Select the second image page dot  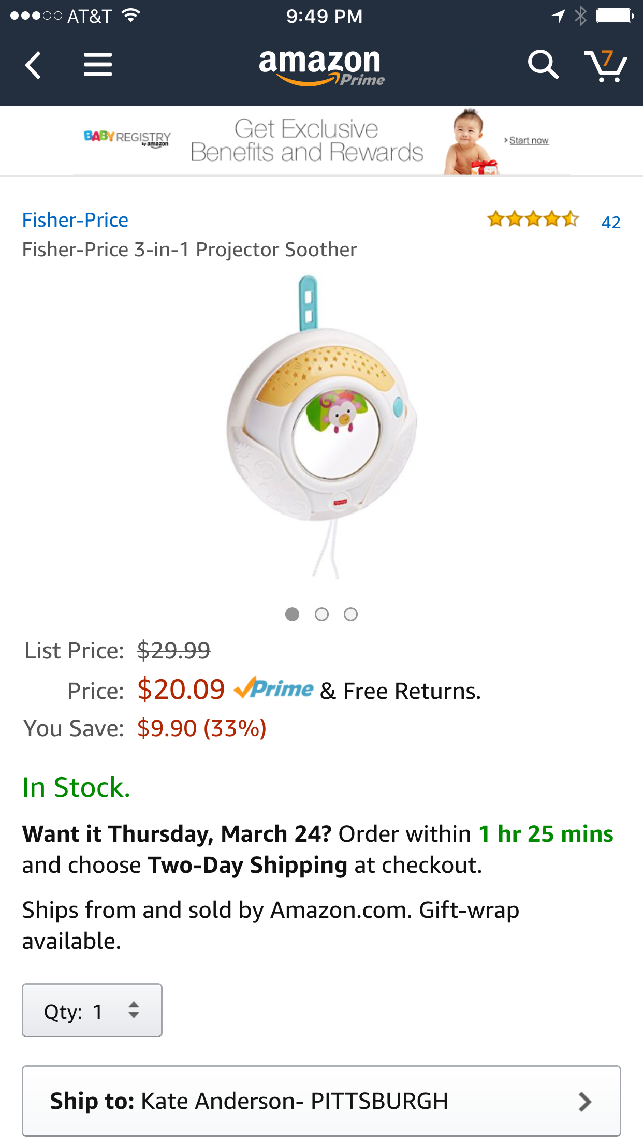(321, 614)
